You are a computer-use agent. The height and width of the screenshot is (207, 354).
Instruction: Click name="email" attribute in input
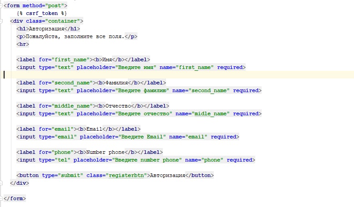click(188, 137)
